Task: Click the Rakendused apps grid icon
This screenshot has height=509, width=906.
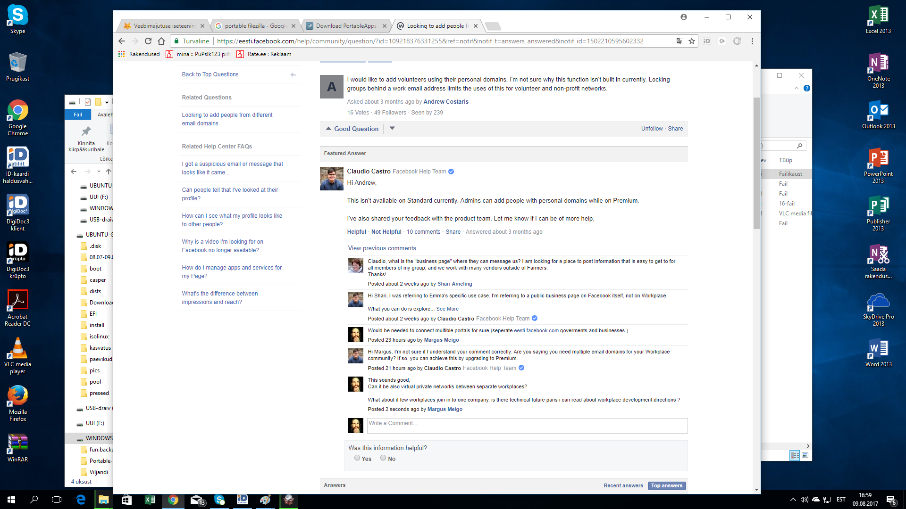Action: (x=122, y=54)
